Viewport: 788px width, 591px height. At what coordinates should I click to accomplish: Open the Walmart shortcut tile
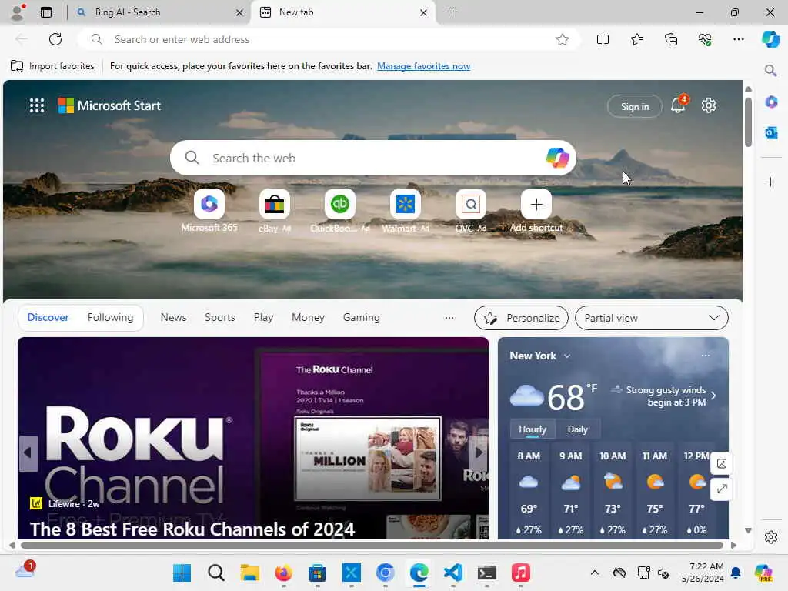[x=405, y=204]
